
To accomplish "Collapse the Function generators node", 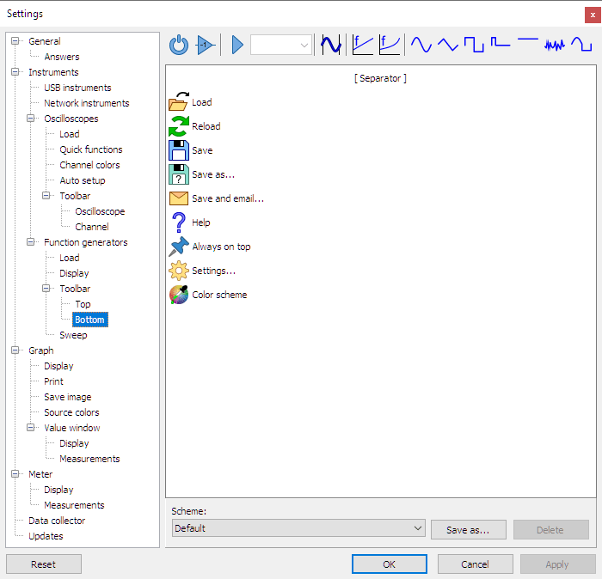I will coord(31,242).
